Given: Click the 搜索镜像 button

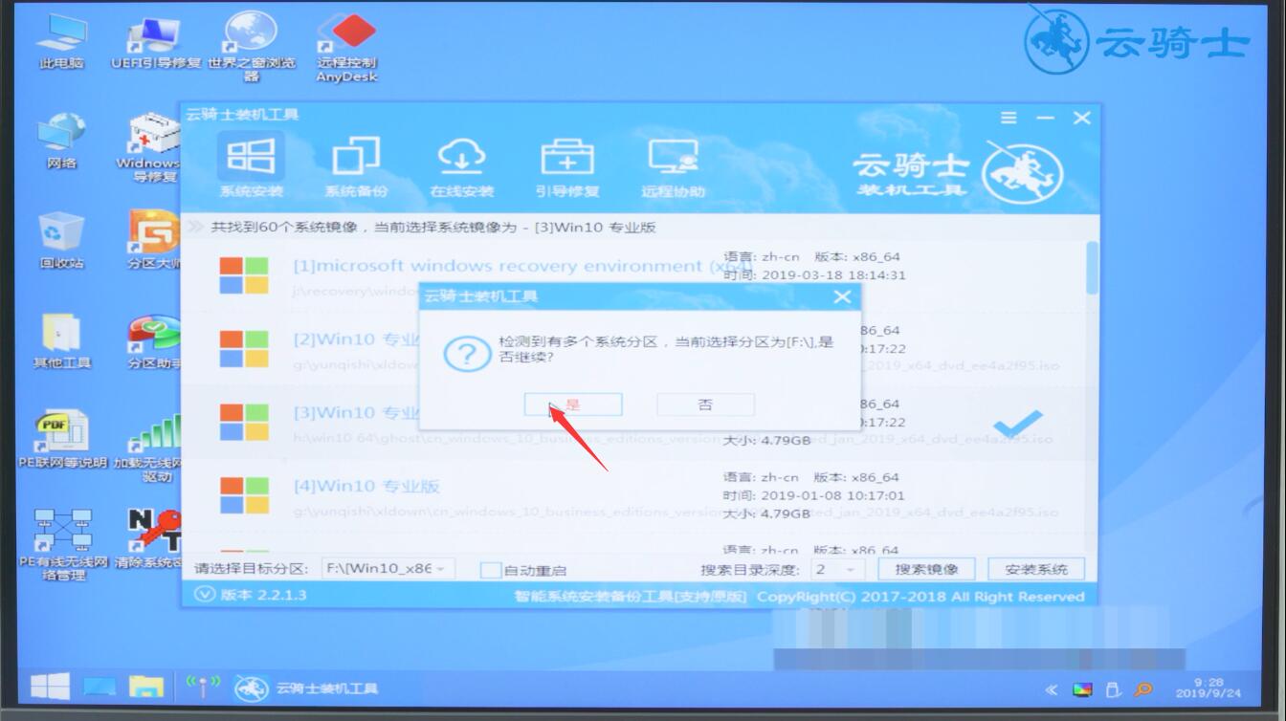Looking at the screenshot, I should [926, 569].
